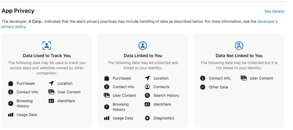Click the App Privacy heading

[18, 11]
